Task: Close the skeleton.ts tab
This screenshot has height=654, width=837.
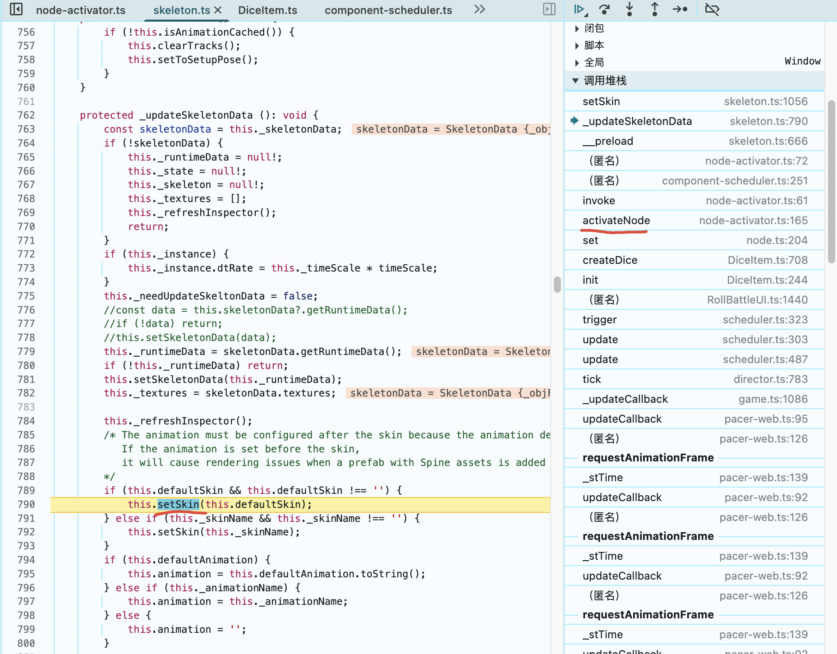Action: 218,10
